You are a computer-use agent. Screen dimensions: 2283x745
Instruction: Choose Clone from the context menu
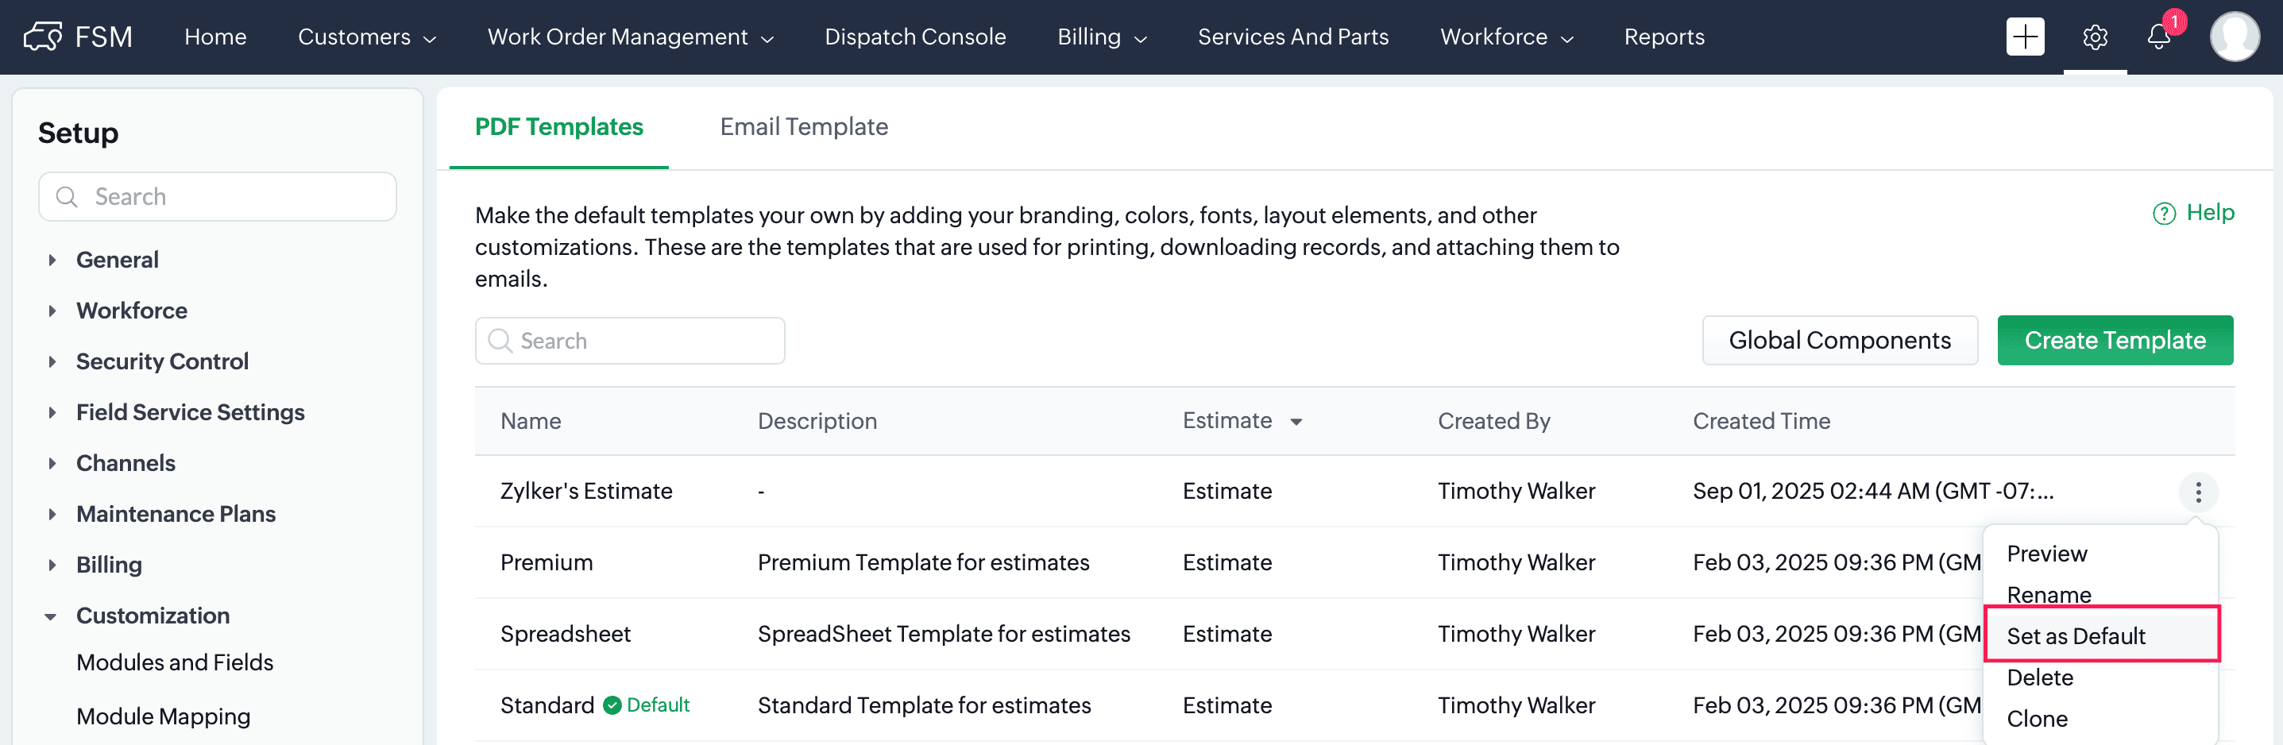coord(2037,719)
